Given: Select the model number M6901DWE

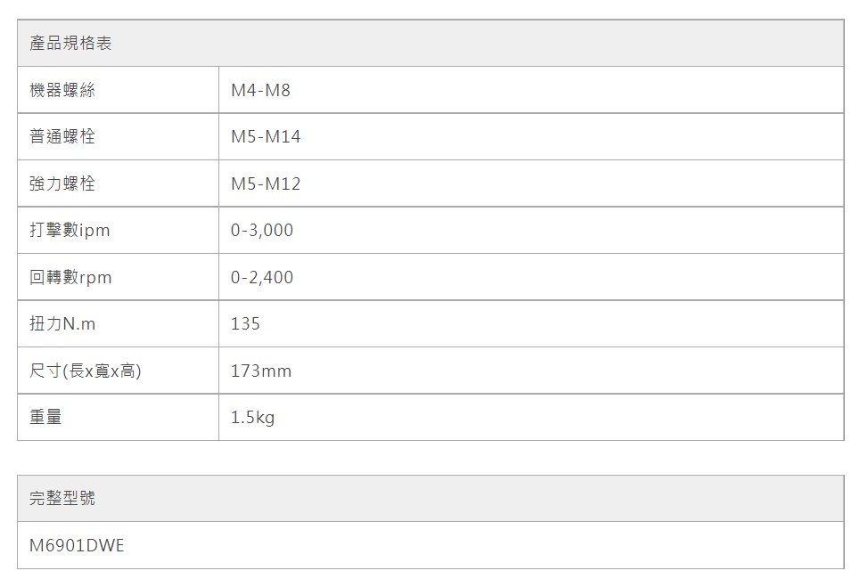Looking at the screenshot, I should [77, 545].
